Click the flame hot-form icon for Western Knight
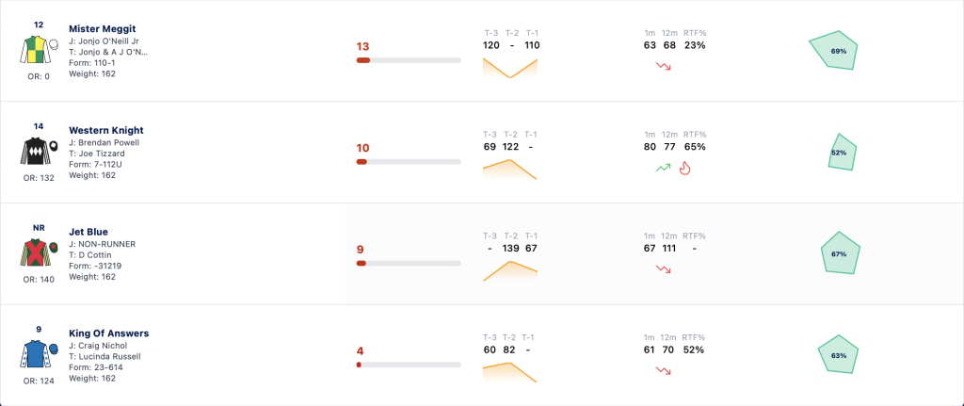964x406 pixels. coord(685,168)
